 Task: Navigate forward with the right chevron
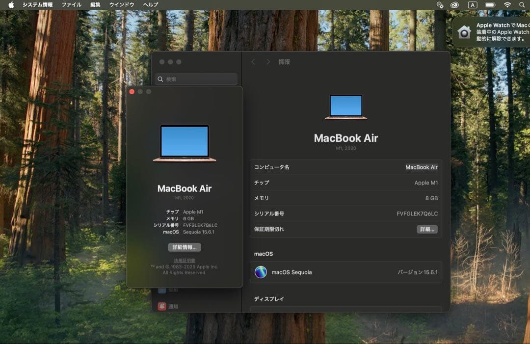click(x=268, y=62)
